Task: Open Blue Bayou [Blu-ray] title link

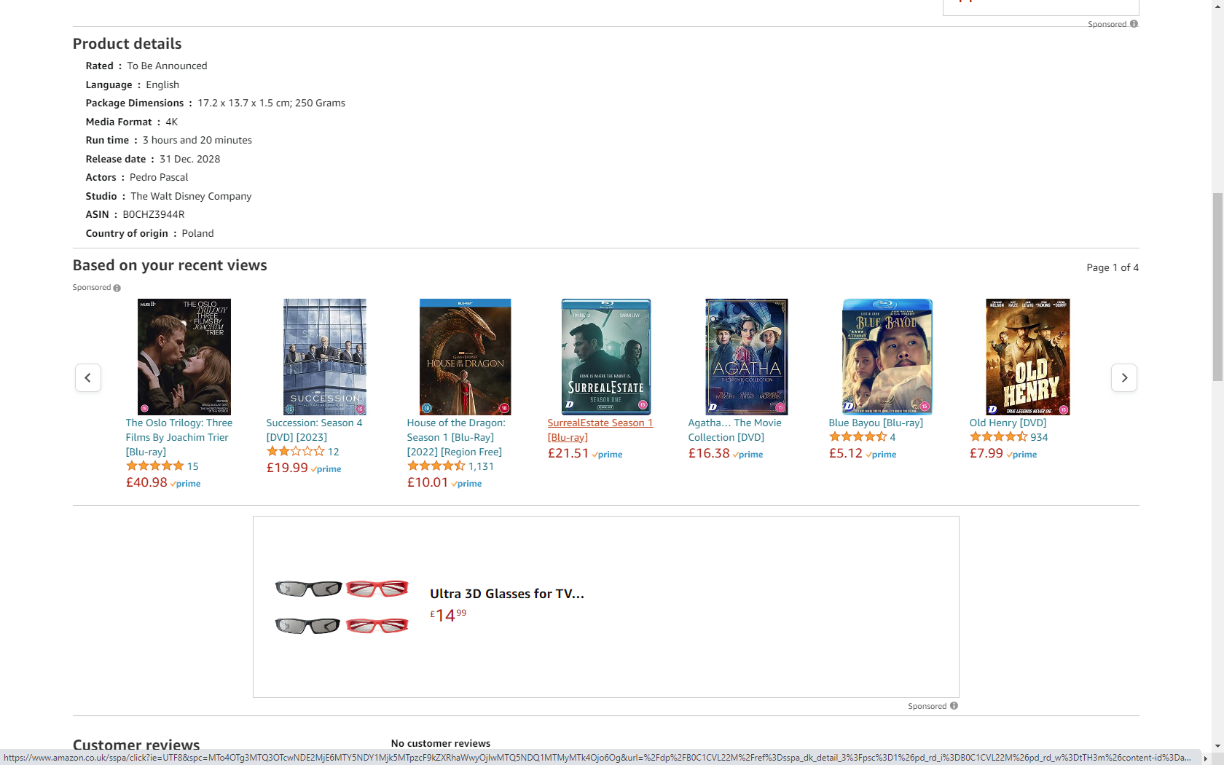Action: click(876, 423)
